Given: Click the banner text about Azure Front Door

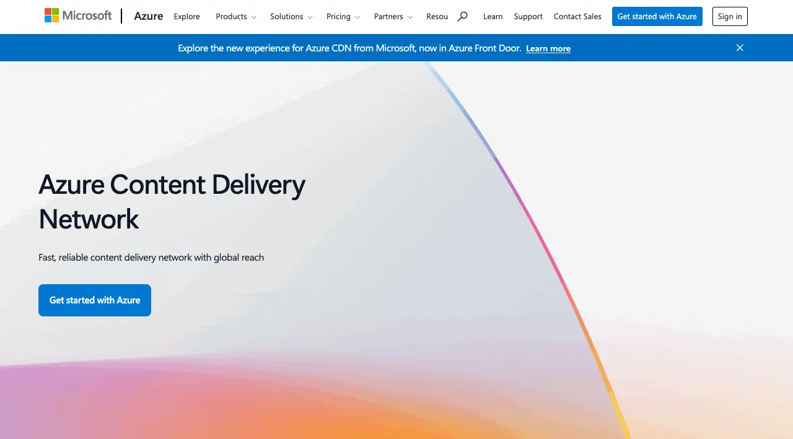Looking at the screenshot, I should click(x=349, y=48).
